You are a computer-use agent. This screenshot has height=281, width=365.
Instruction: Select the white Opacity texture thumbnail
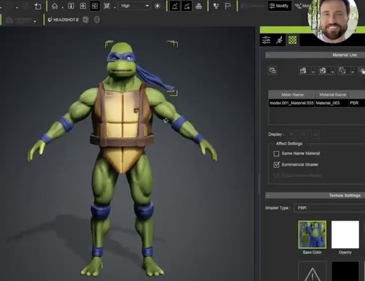pyautogui.click(x=345, y=235)
